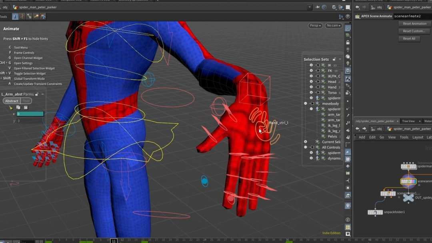This screenshot has width=432, height=243.
Task: Click the red-green axis transform tool icon
Action: coord(22,16)
